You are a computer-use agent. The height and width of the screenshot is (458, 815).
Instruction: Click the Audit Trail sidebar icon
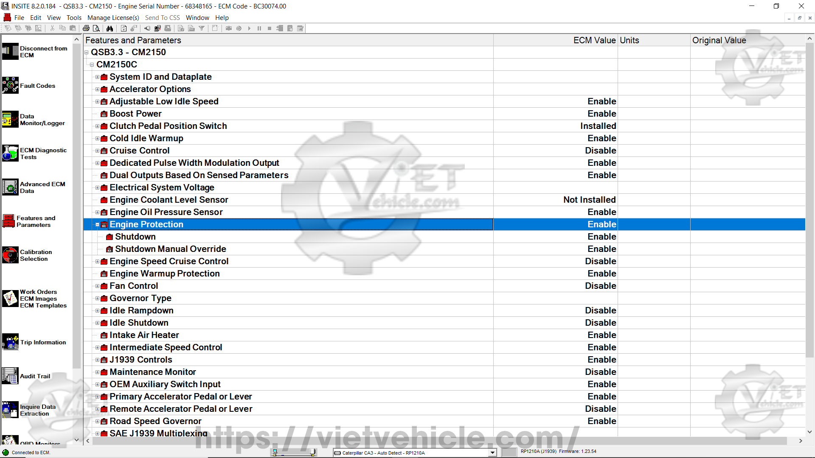[11, 376]
